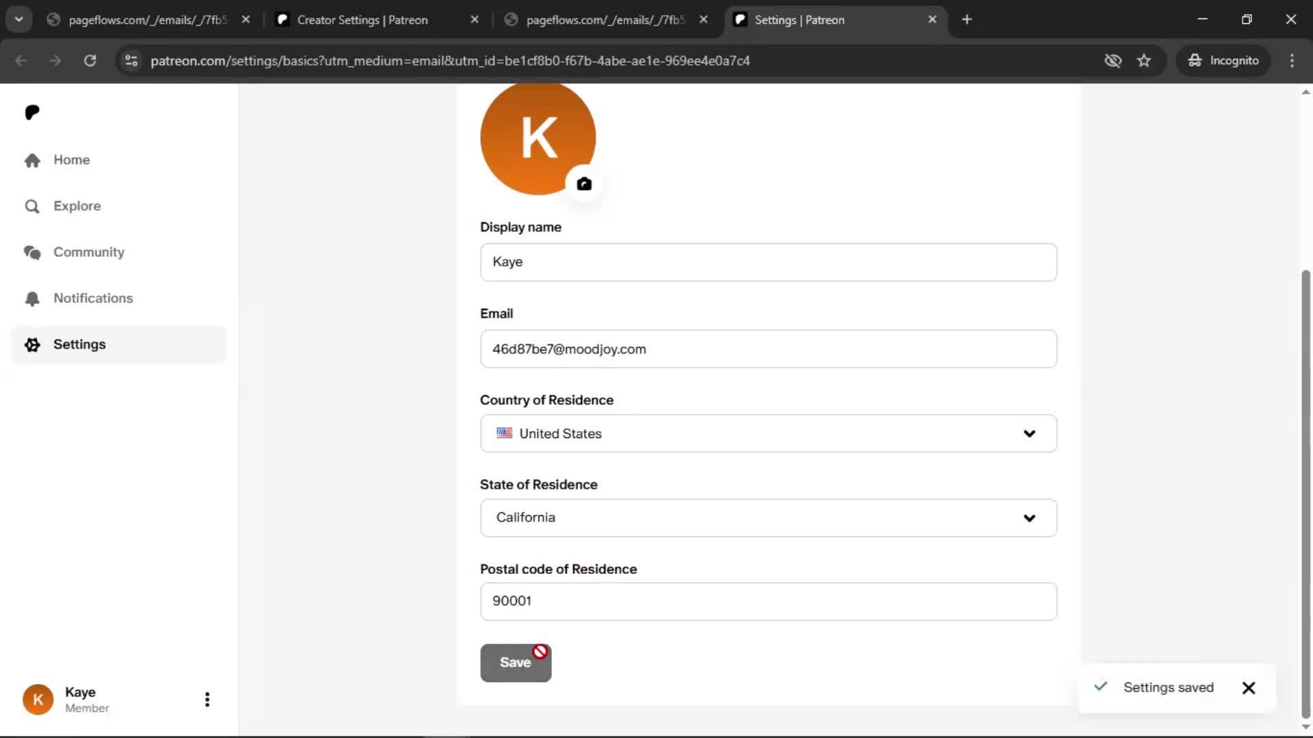Screen dimensions: 1313x738
Task: Restore down the browser window
Action: [x=1247, y=19]
